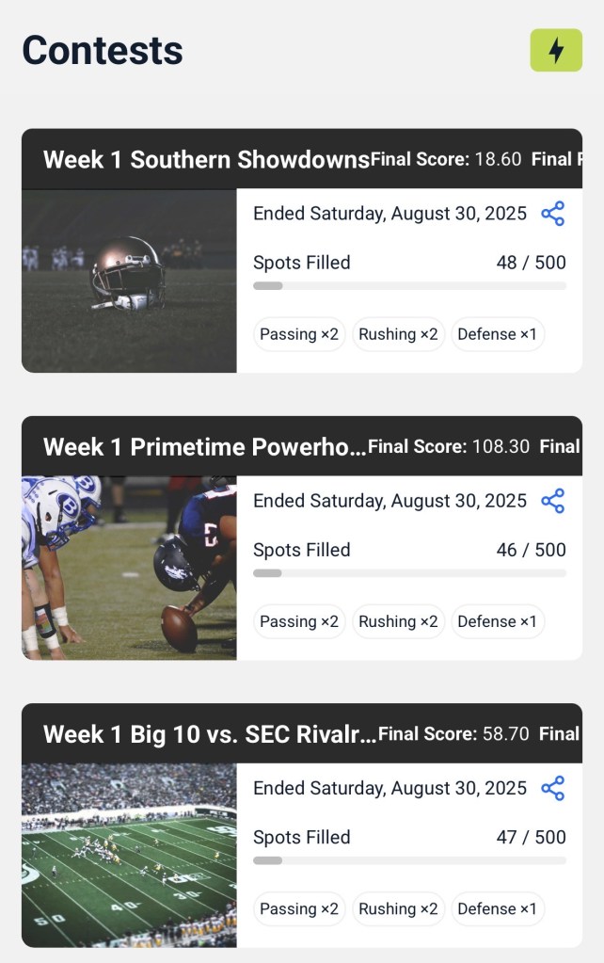This screenshot has width=604, height=963.
Task: Toggle the Defense ×1 chip on Big 10 card
Action: click(x=498, y=909)
